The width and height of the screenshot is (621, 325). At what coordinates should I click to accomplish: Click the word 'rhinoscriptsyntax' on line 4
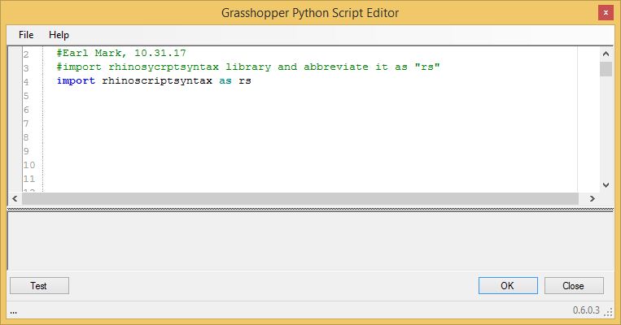click(x=157, y=80)
